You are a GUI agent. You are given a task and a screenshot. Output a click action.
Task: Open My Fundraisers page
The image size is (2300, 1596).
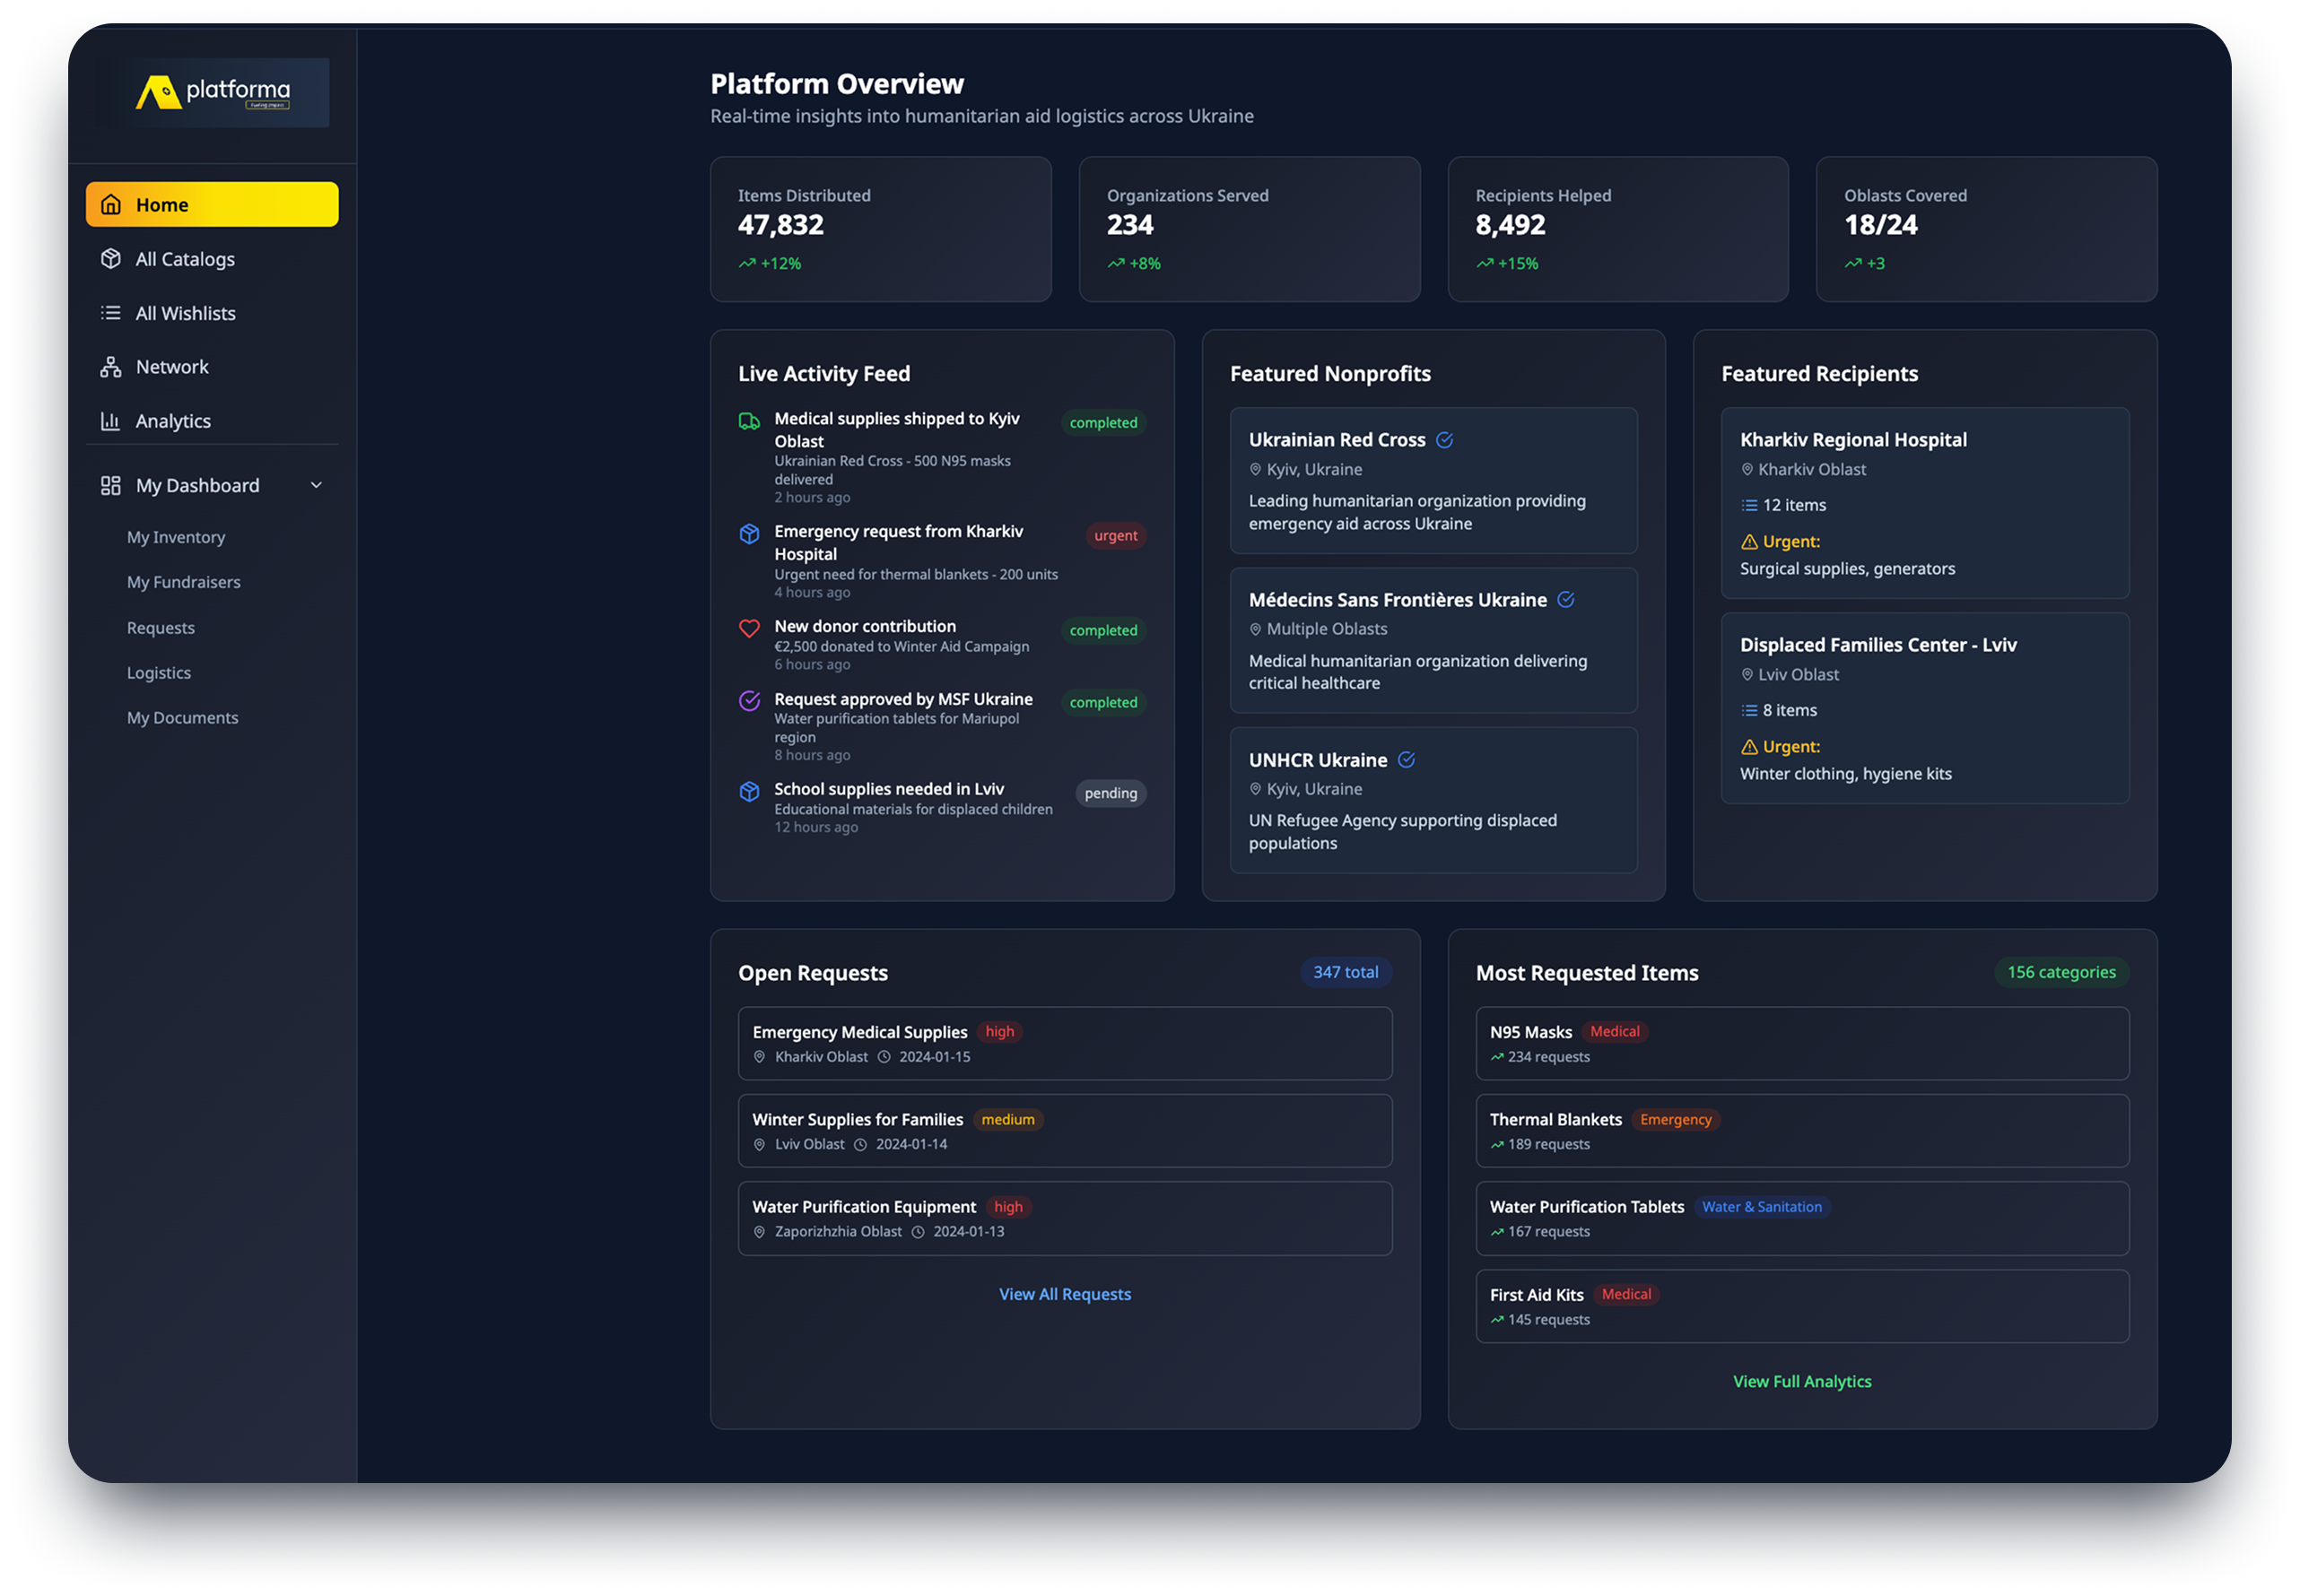(x=184, y=582)
